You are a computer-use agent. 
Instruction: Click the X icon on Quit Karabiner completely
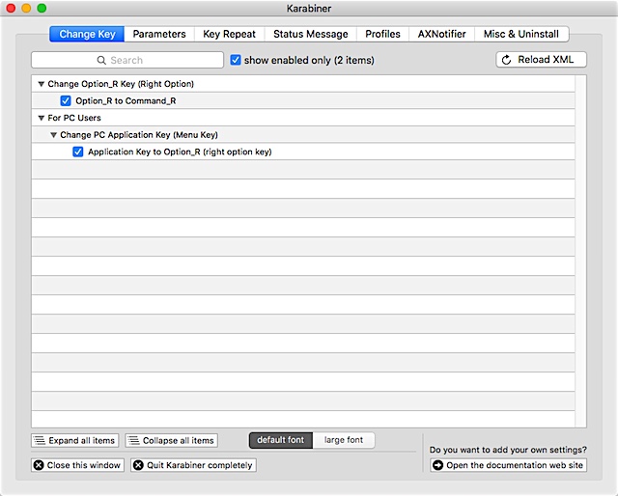[x=138, y=465]
